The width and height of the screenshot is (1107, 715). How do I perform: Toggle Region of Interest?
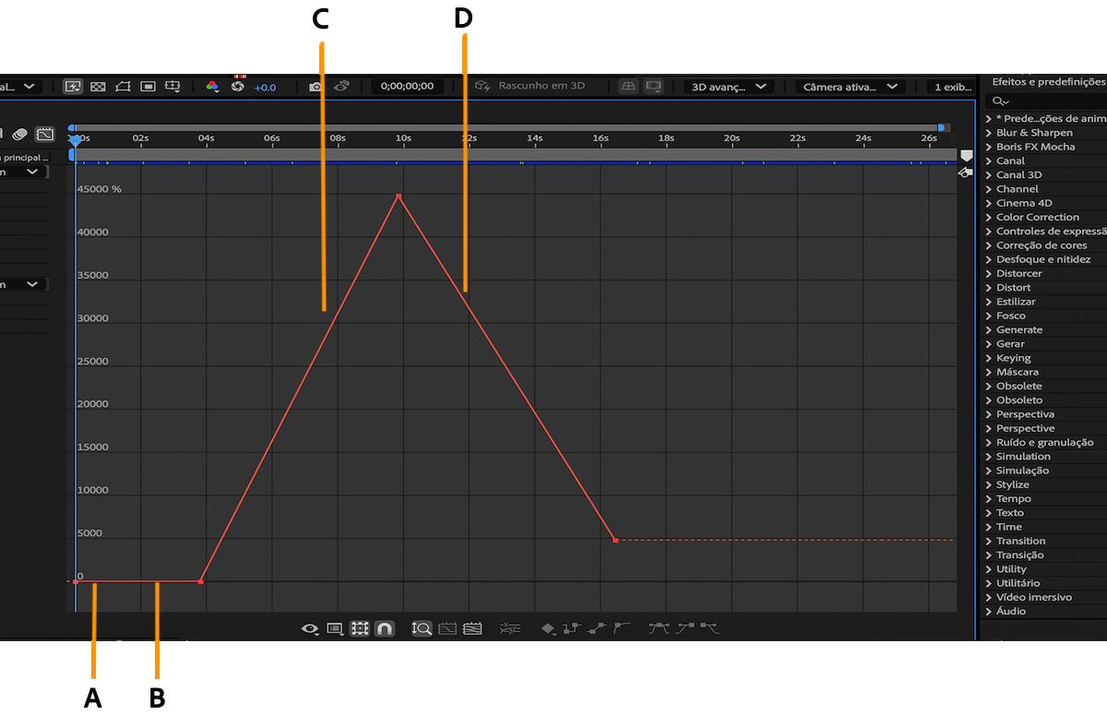click(148, 86)
